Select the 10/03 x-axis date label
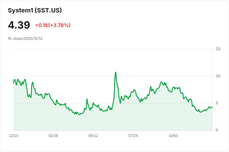This screenshot has width=229, height=152. pos(173,136)
